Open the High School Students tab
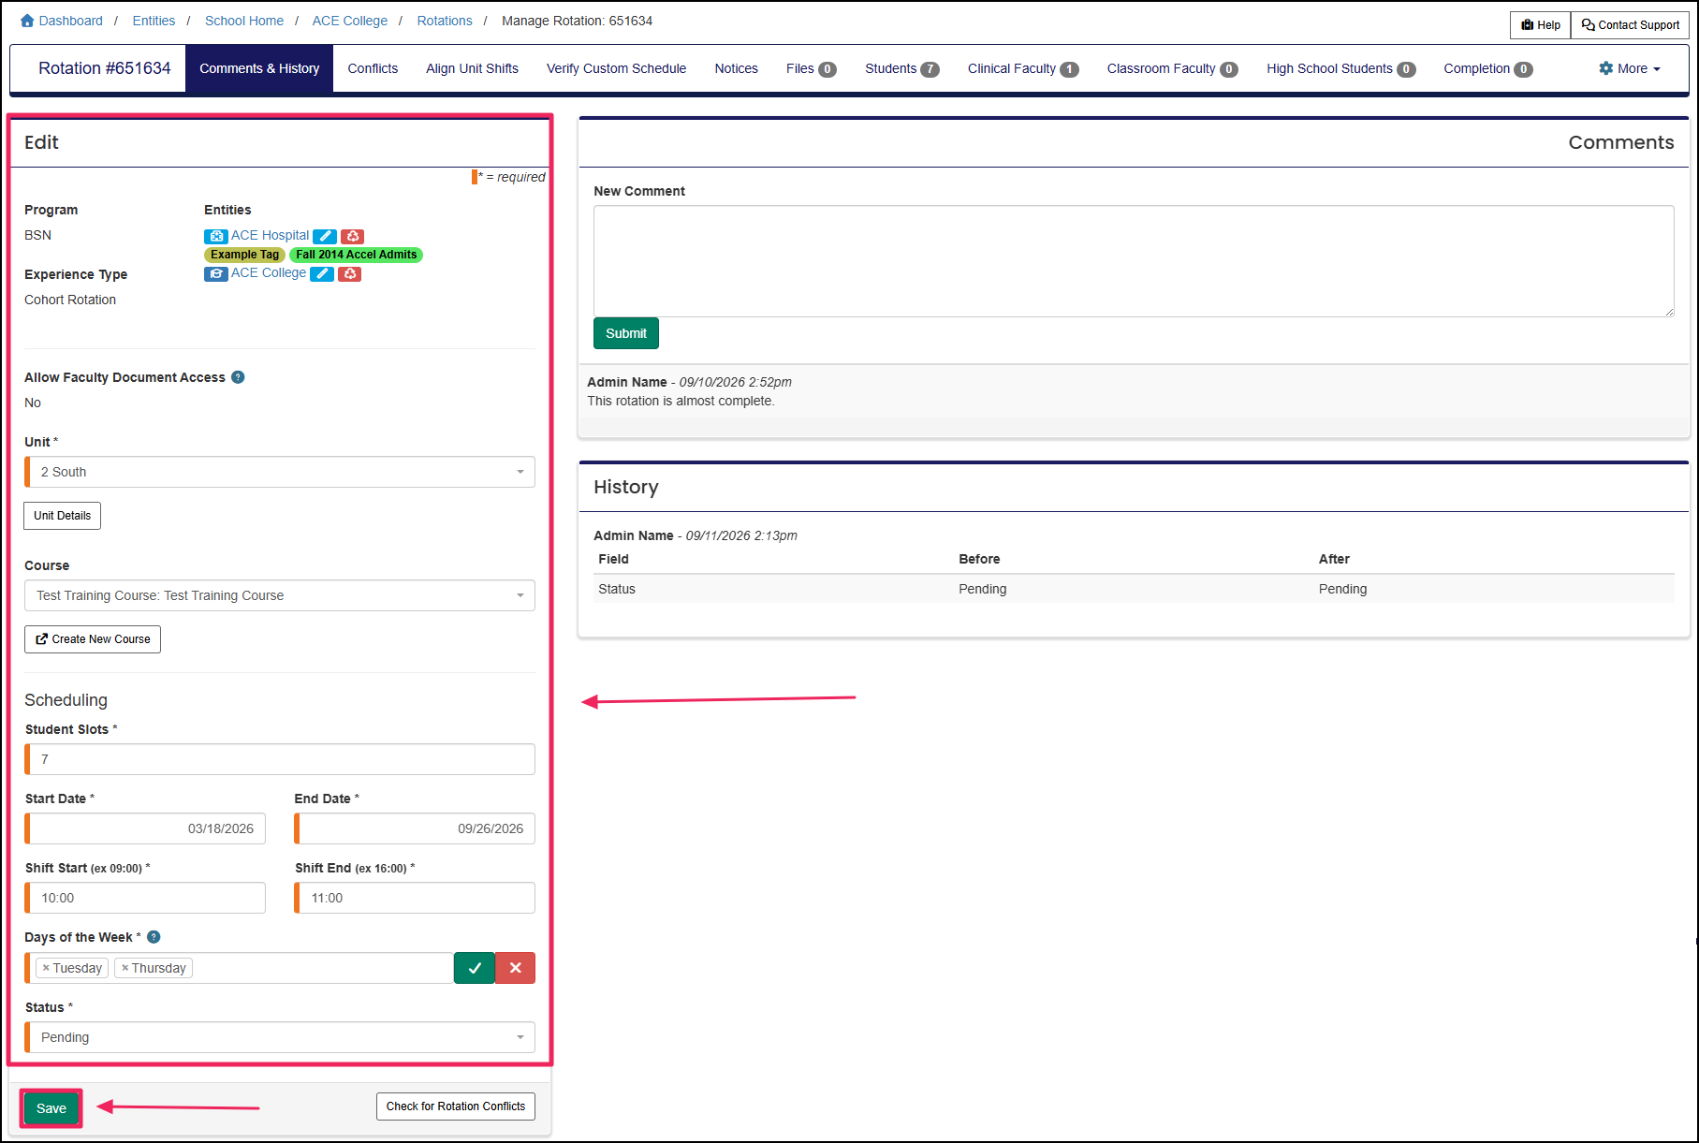1699x1143 pixels. point(1340,68)
